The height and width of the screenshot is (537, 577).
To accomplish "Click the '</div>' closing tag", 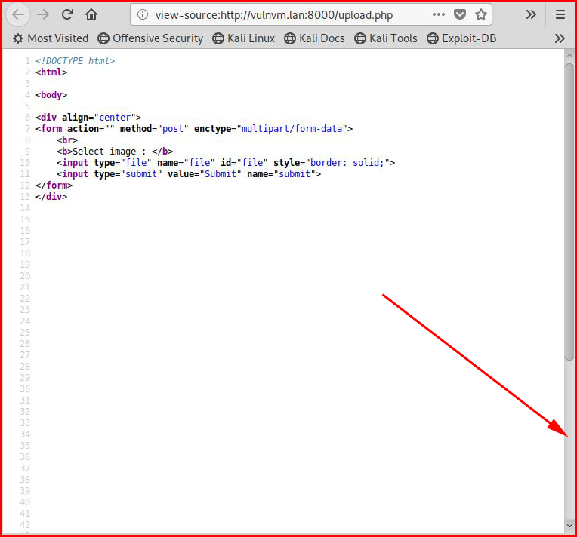I will (51, 197).
